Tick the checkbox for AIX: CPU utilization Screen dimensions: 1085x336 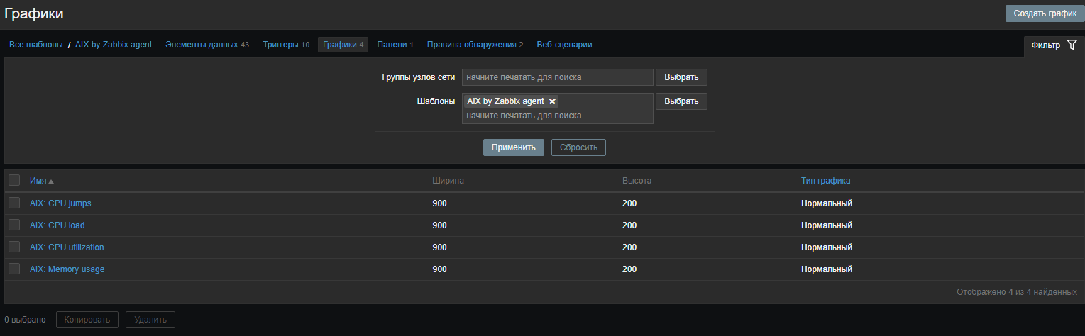click(x=14, y=247)
